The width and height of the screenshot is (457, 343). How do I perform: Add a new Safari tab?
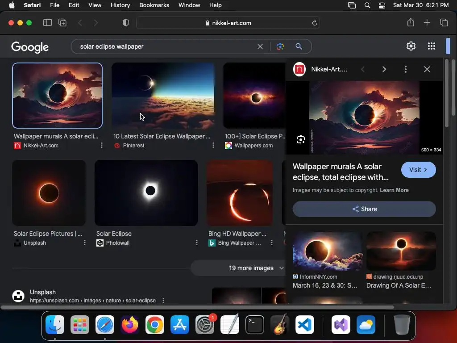click(x=427, y=22)
